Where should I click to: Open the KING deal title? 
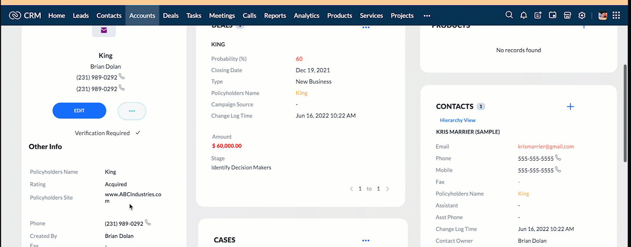coord(218,45)
